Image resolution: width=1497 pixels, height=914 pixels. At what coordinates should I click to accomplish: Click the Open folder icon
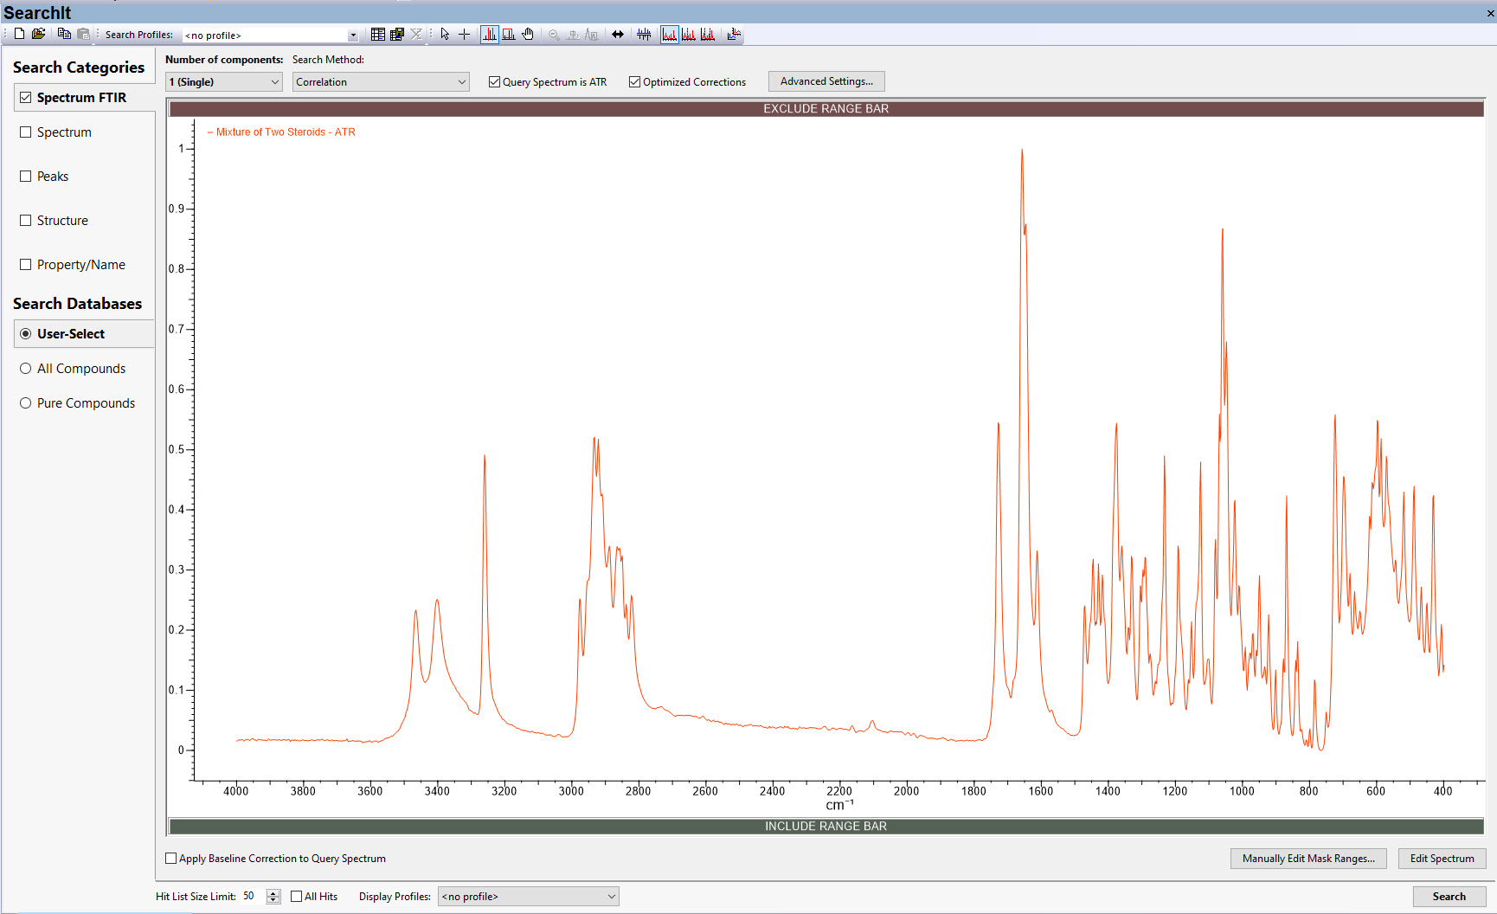point(38,34)
